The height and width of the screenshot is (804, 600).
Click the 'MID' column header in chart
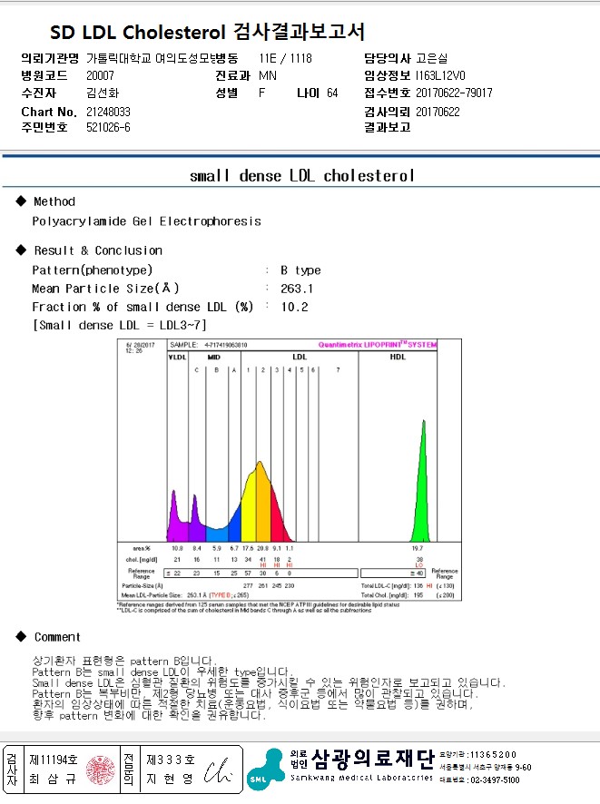click(214, 358)
